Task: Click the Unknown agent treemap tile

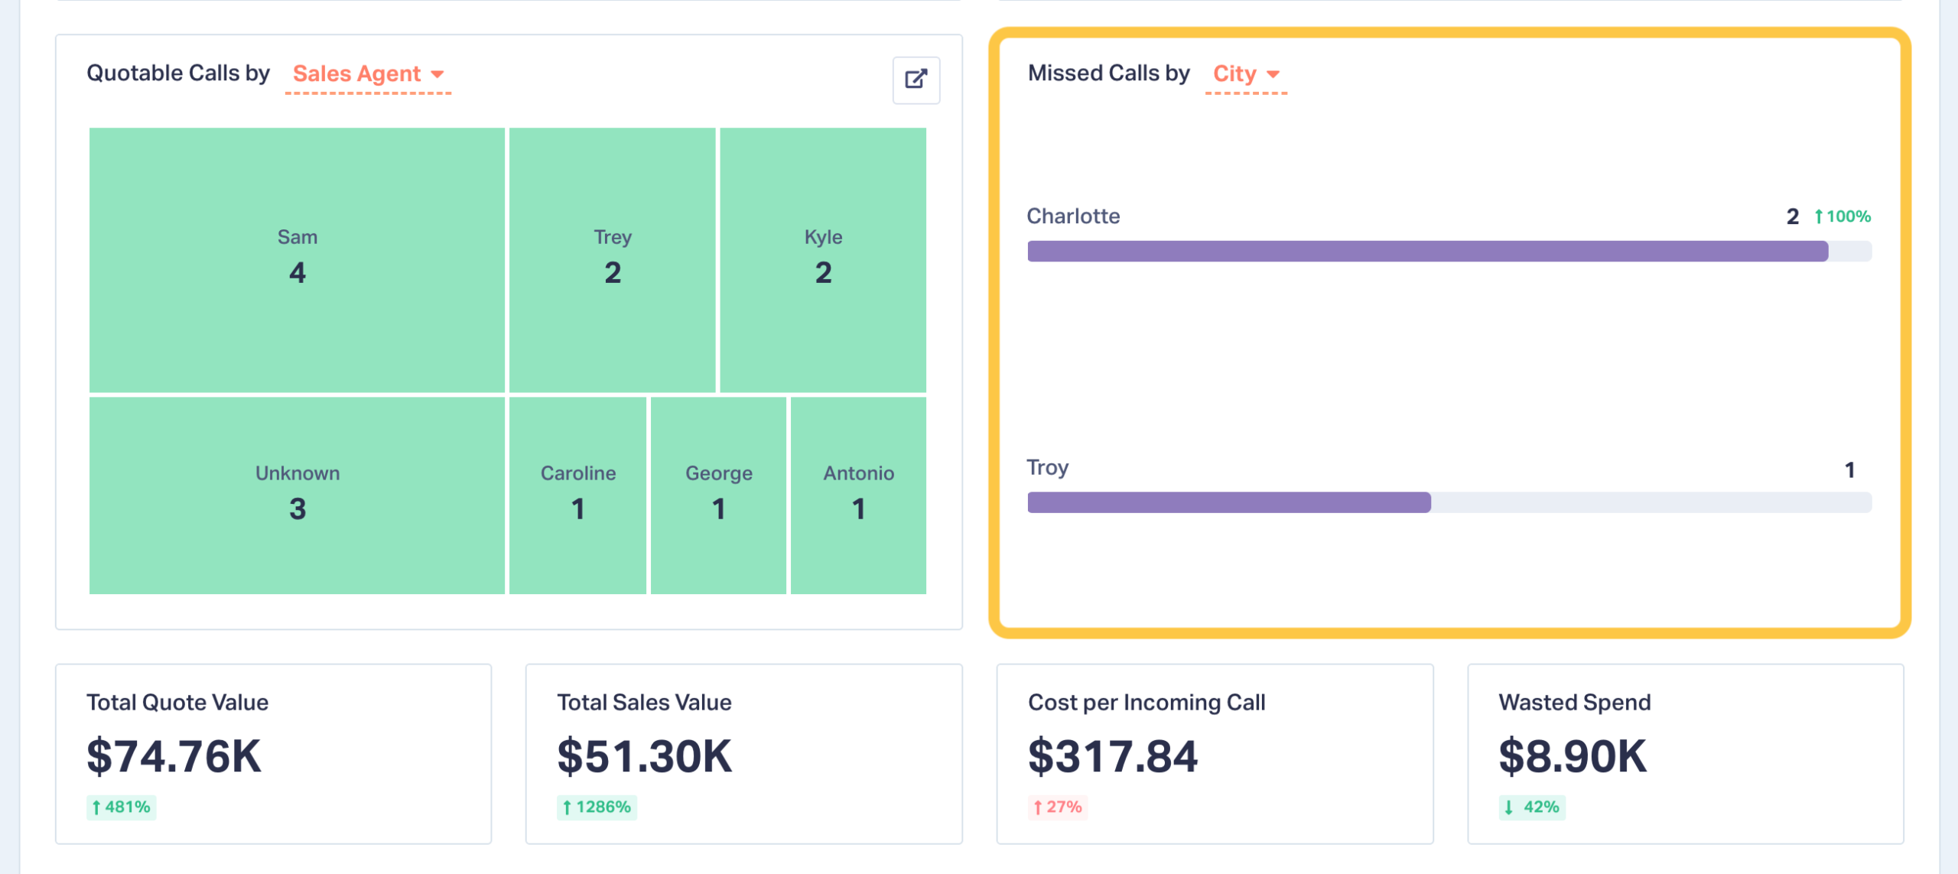Action: (297, 495)
